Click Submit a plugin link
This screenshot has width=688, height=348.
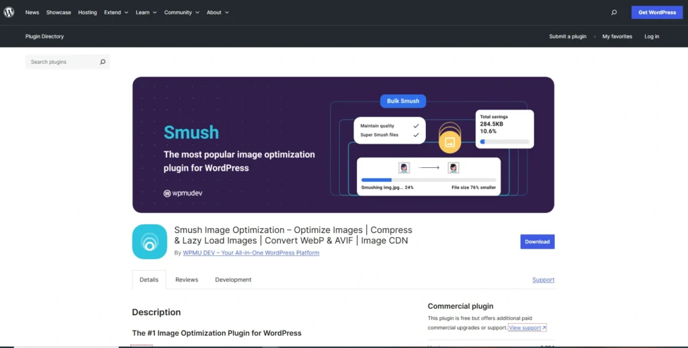click(x=567, y=36)
